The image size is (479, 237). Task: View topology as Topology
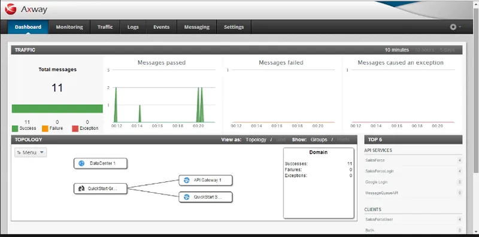[256, 139]
